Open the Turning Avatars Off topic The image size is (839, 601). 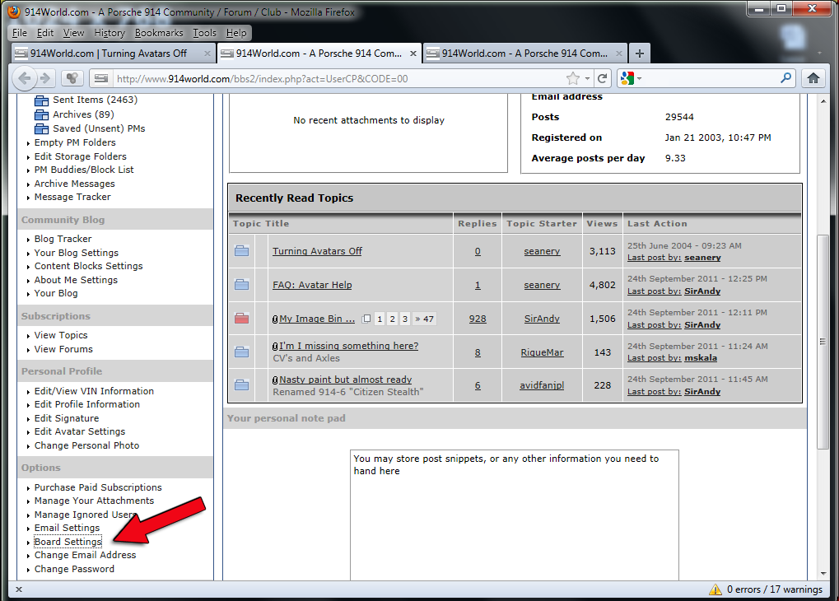pos(317,251)
